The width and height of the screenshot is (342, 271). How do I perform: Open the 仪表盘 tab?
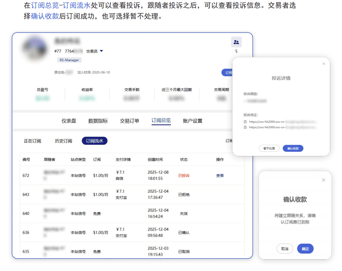pyautogui.click(x=69, y=121)
